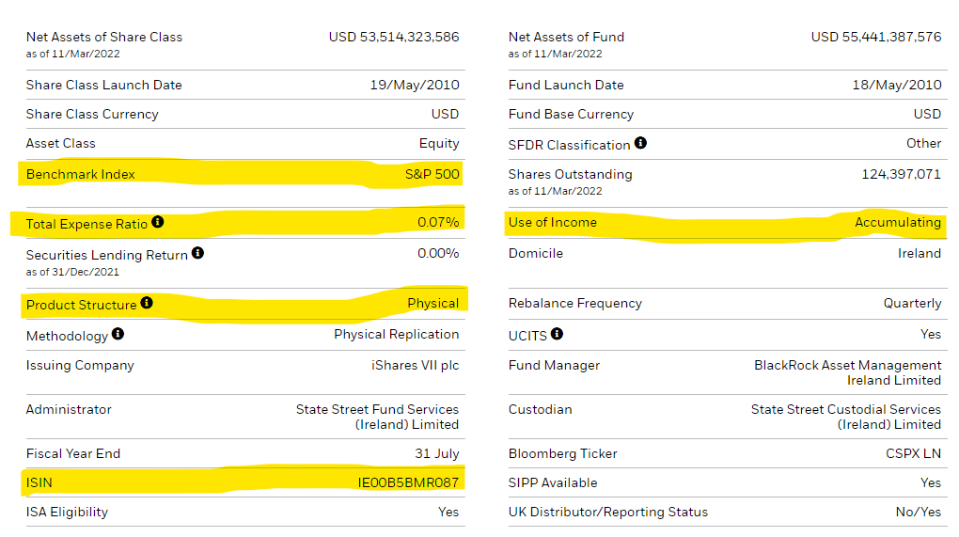Select the 0.07% expense ratio value
959x537 pixels.
pyautogui.click(x=438, y=223)
